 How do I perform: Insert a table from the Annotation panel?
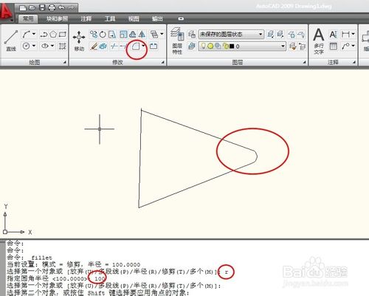coord(333,47)
